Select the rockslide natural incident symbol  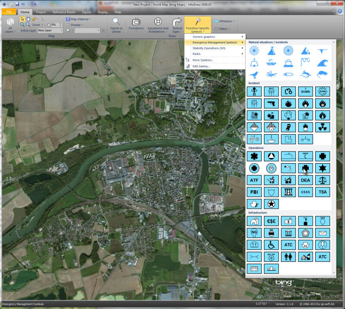point(305,51)
